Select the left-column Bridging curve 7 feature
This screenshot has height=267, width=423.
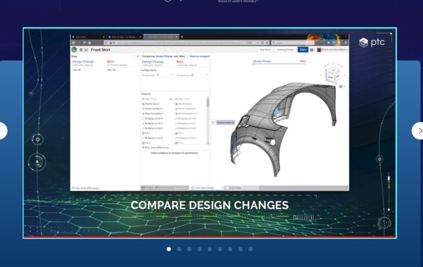coord(152,123)
